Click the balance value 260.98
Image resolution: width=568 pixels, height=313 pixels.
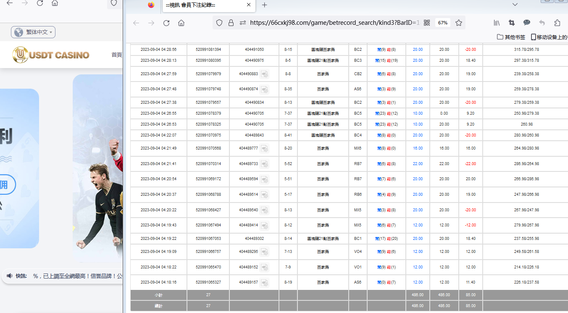(526, 124)
